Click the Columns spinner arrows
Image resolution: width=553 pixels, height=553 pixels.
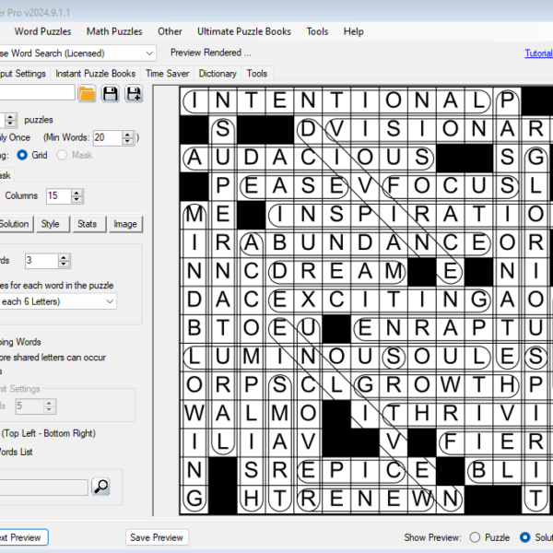(76, 195)
